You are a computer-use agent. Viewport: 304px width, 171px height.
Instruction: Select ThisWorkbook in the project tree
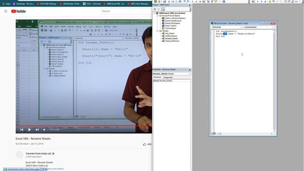[x=169, y=28]
